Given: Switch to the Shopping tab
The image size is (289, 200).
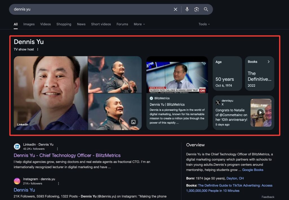Looking at the screenshot, I should pyautogui.click(x=64, y=24).
